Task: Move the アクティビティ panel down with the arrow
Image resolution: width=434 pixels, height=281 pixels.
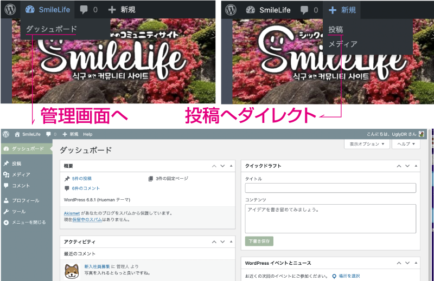Action: pos(223,241)
